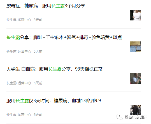Screen dimensions: 151x124
Task: Click green 长生露 keyword in second title
Action: 13,38
